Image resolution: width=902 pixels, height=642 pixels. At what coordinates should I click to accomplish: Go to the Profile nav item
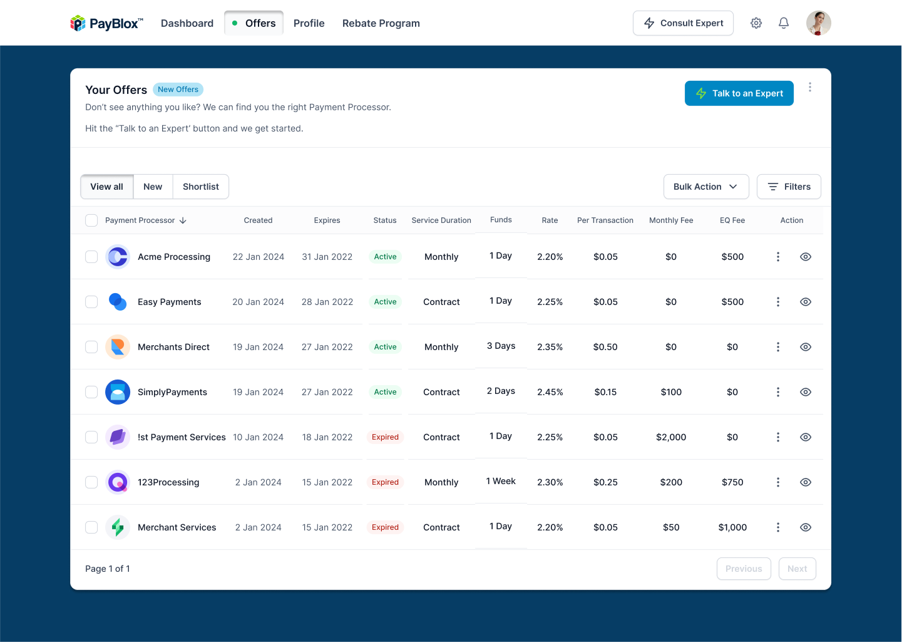pyautogui.click(x=309, y=23)
